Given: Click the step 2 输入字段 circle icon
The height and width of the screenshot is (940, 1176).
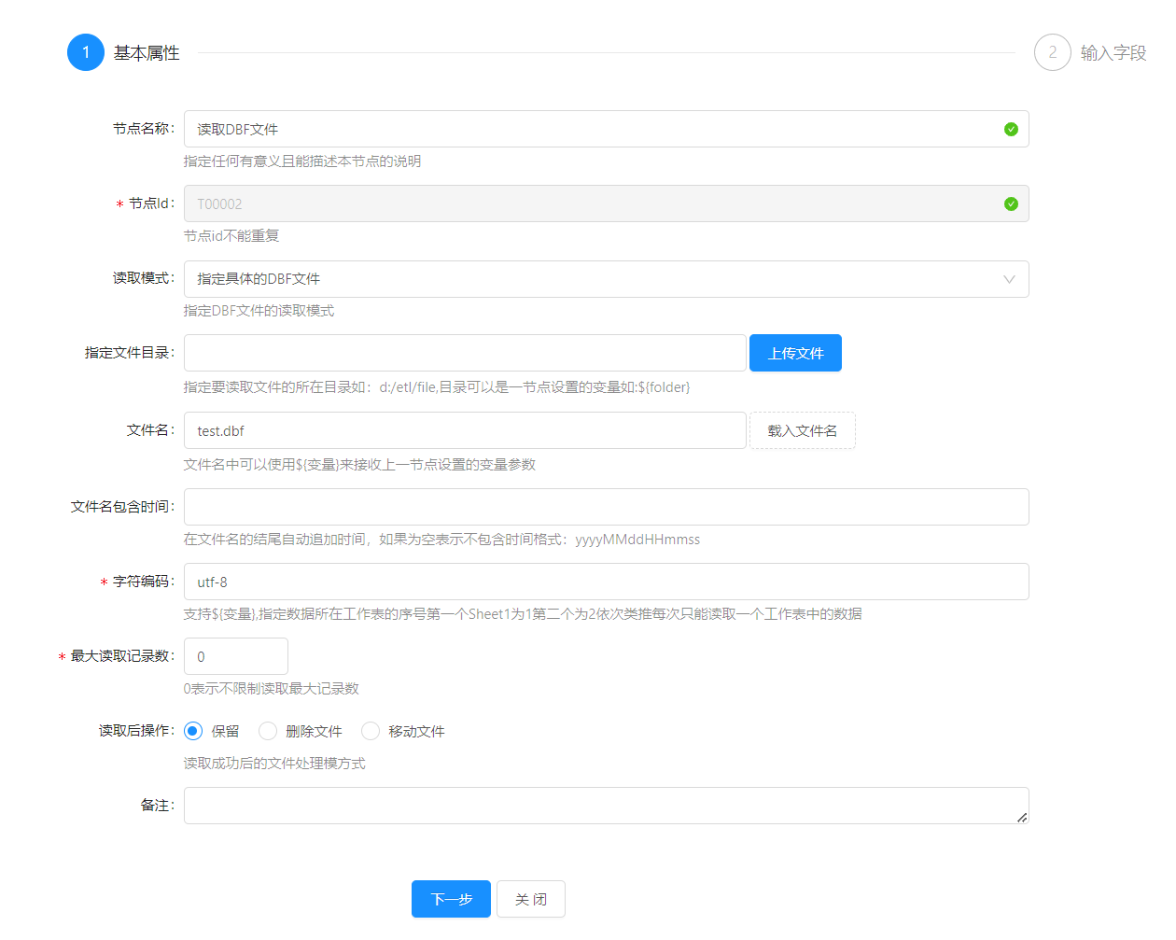Looking at the screenshot, I should (1052, 52).
